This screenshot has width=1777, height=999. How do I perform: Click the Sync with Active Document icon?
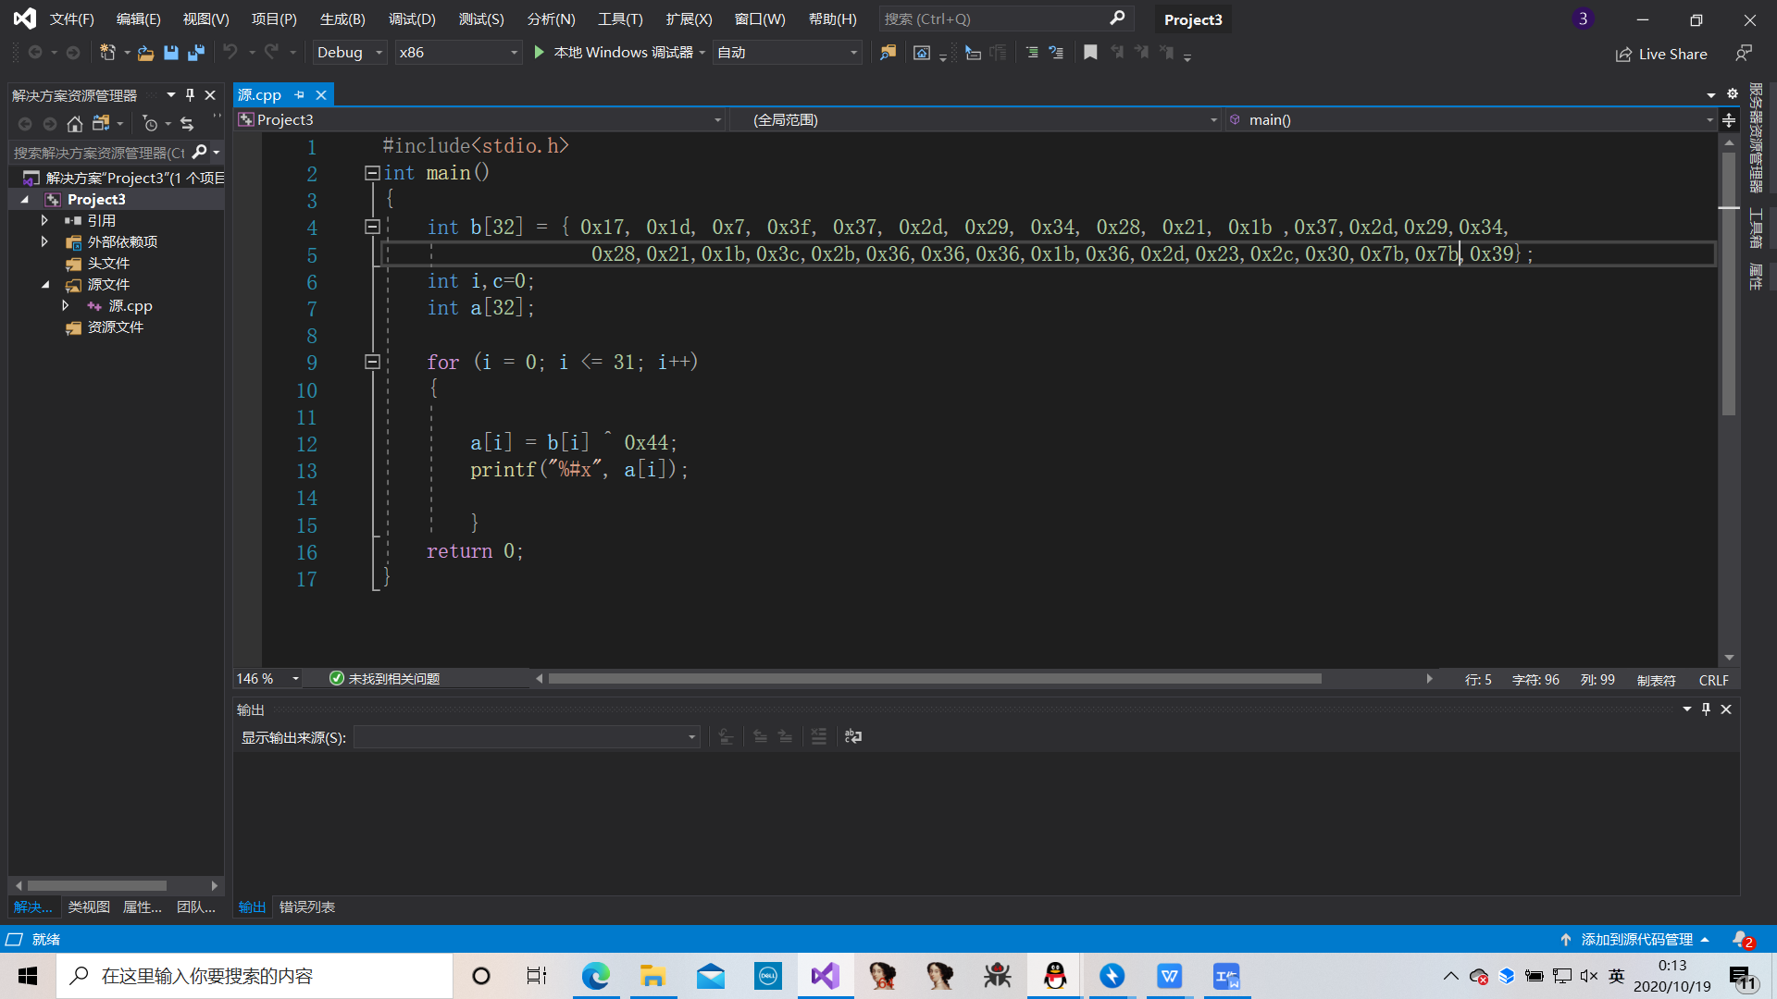(x=187, y=123)
